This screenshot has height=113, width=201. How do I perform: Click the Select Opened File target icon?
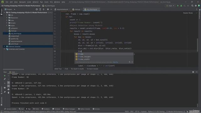point(37,9)
